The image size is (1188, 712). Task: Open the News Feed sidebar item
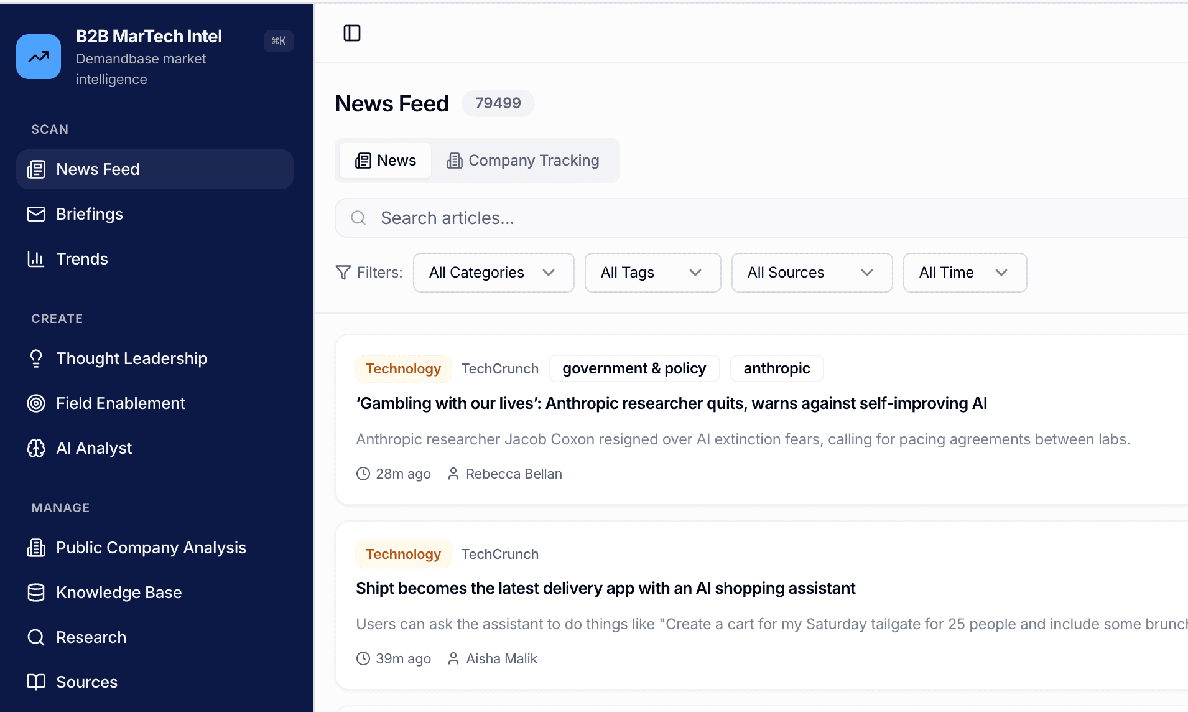[x=155, y=169]
